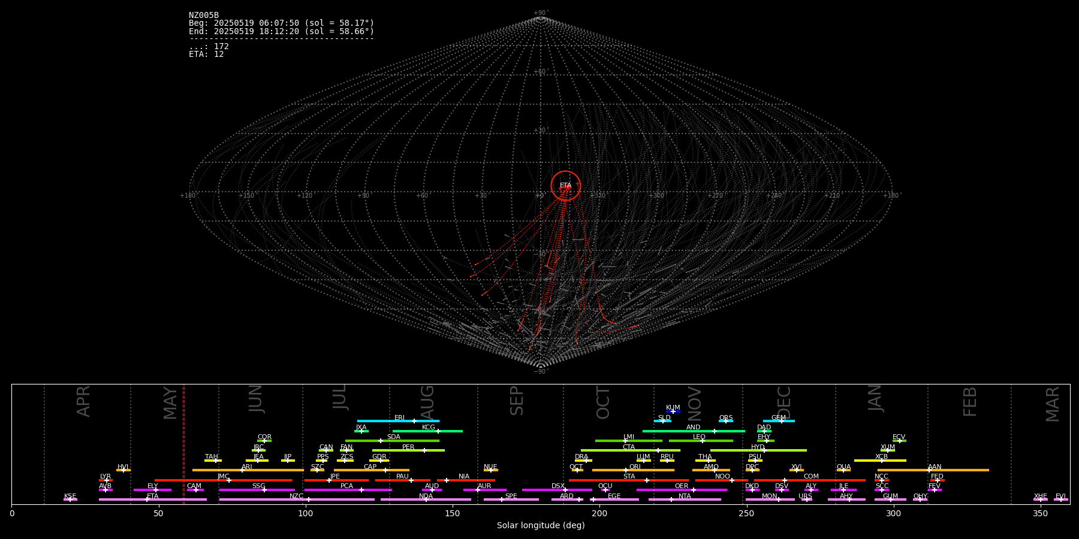Select the LMI shower bar
The image size is (1079, 539).
tap(629, 441)
